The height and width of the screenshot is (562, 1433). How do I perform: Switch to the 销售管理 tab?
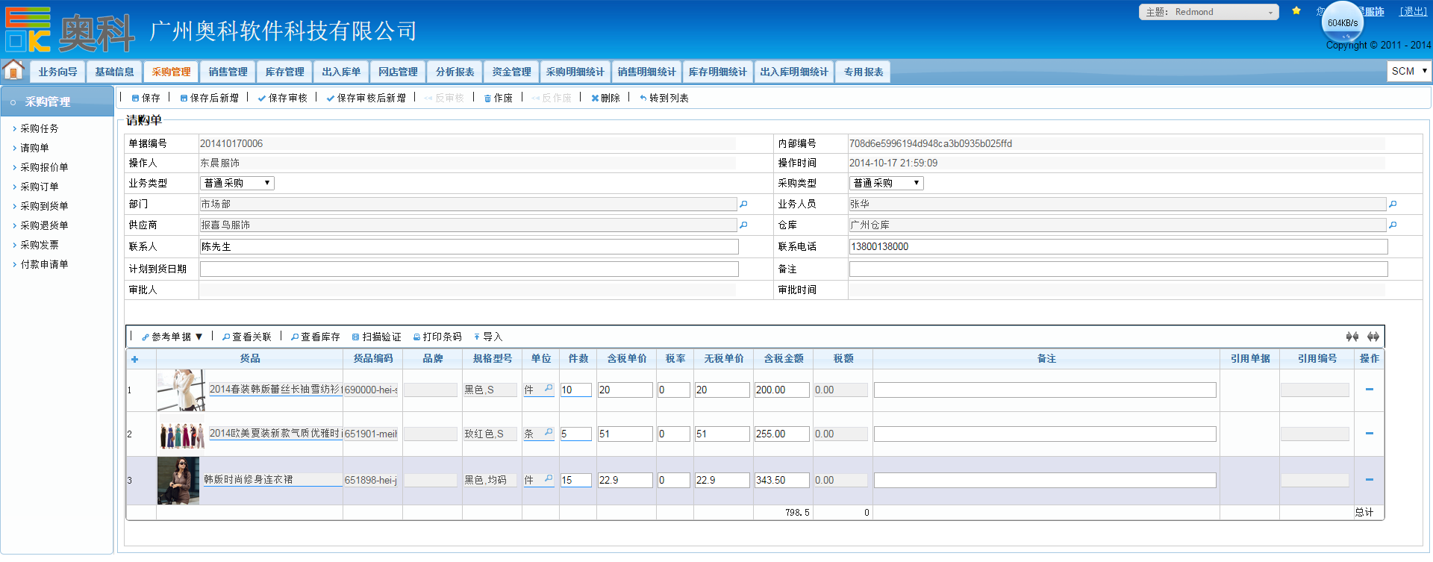coord(228,72)
